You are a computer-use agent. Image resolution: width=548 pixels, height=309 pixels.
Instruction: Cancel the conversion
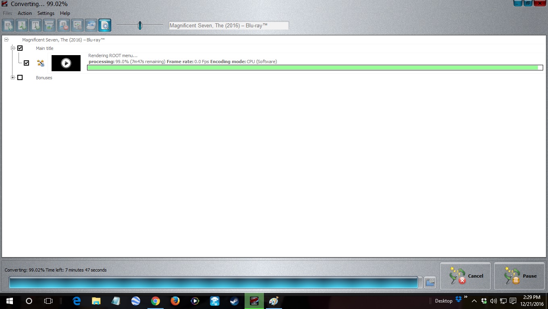[x=465, y=276]
